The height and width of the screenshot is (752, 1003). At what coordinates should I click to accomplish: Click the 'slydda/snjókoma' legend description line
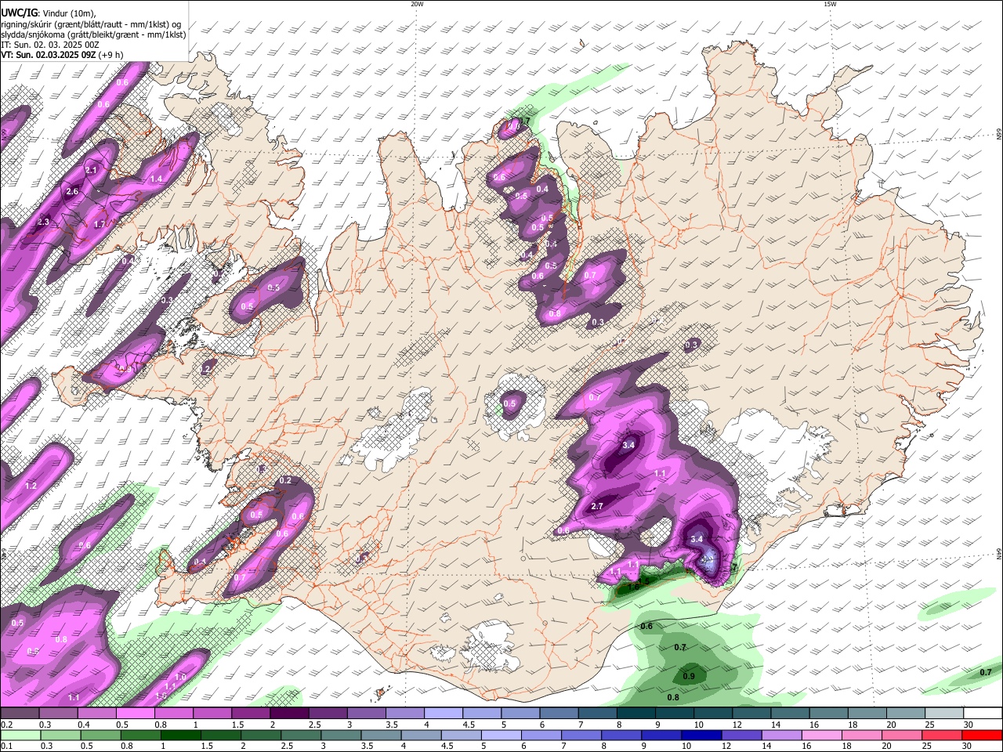pos(93,34)
